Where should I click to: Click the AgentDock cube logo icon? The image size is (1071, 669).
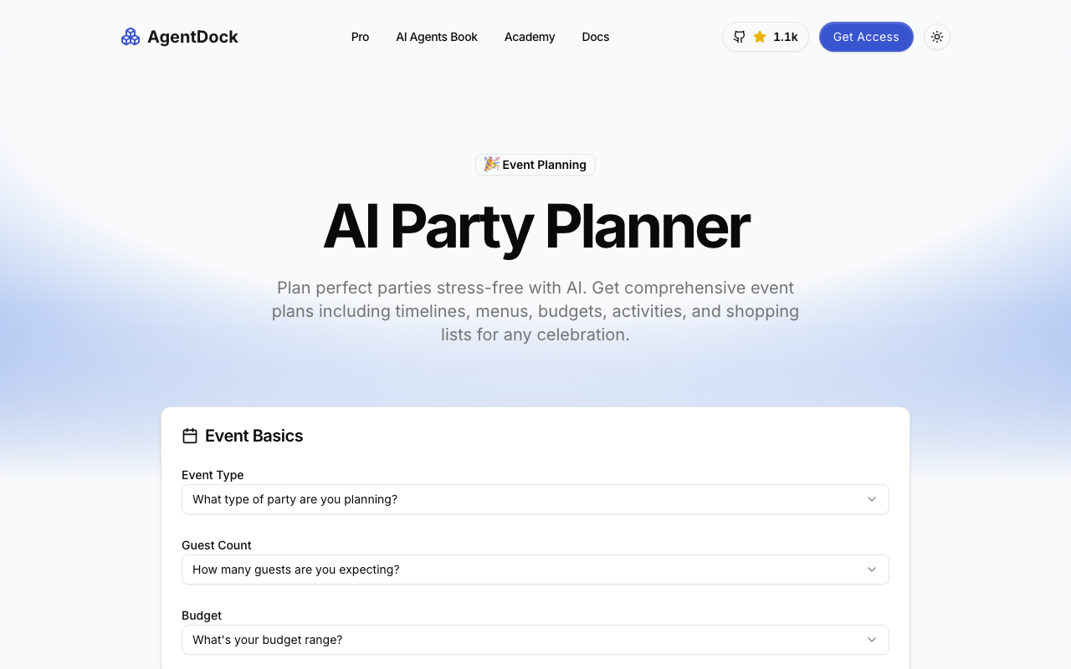(x=131, y=37)
